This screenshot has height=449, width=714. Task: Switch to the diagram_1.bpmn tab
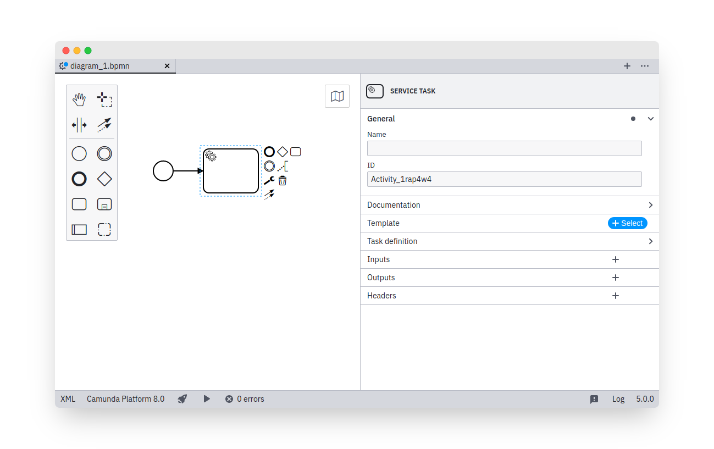pyautogui.click(x=100, y=66)
